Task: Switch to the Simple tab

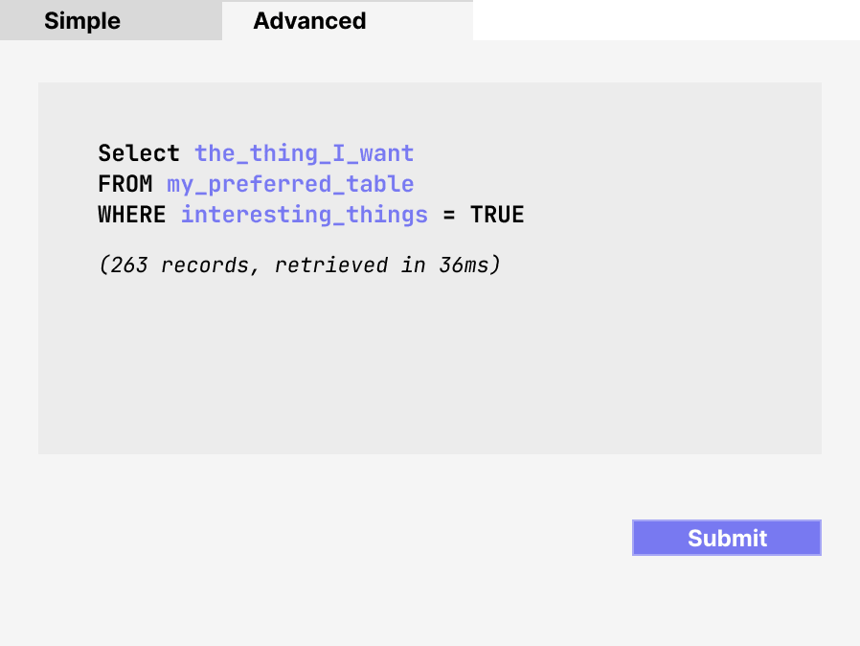Action: pos(82,21)
